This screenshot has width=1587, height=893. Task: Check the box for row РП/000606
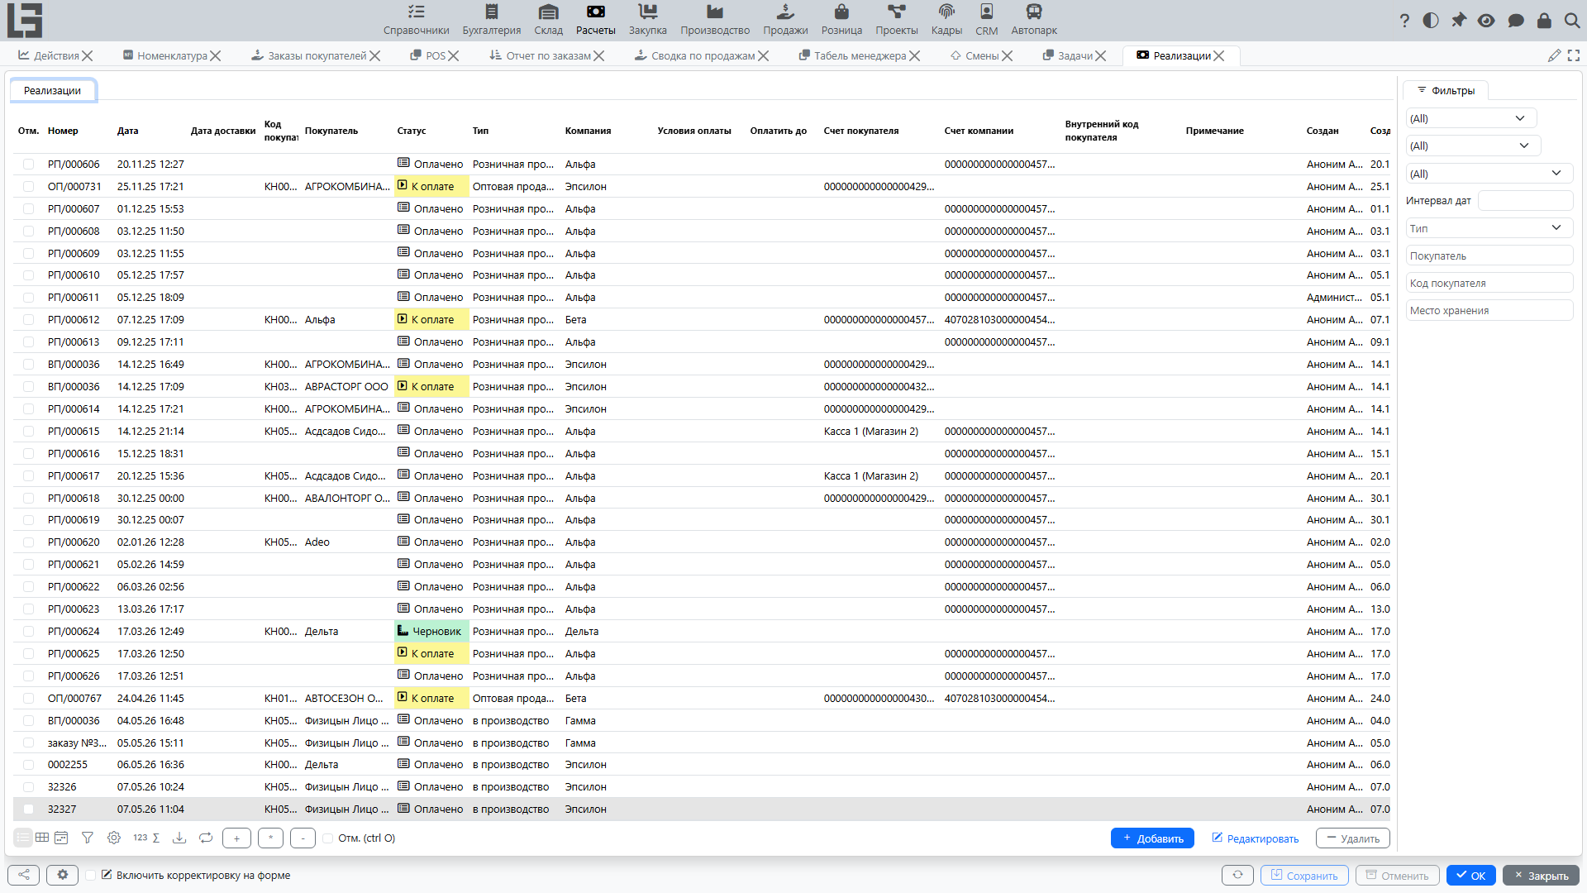coord(29,165)
